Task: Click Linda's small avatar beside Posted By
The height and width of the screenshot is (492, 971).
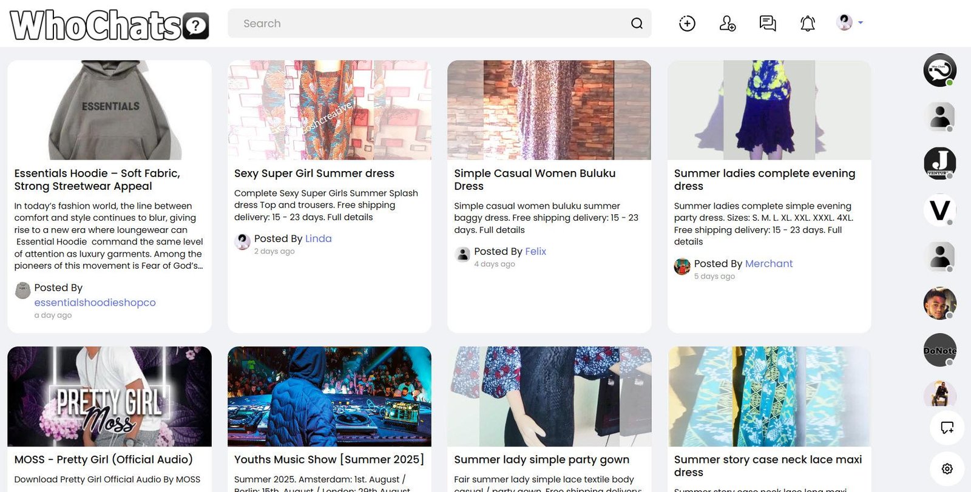Action: pyautogui.click(x=243, y=241)
